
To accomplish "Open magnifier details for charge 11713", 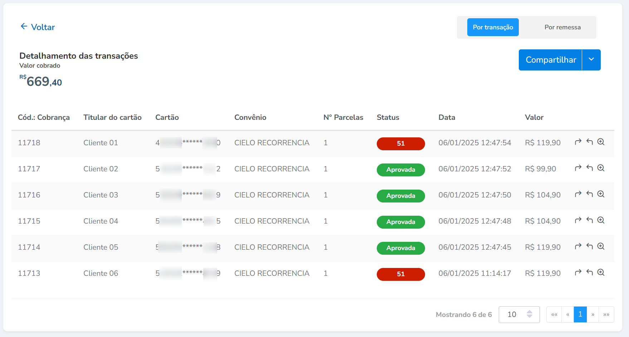I will pyautogui.click(x=601, y=273).
